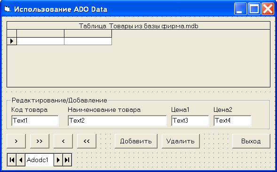Focus the Text2 field for Наименование товара

117,121
